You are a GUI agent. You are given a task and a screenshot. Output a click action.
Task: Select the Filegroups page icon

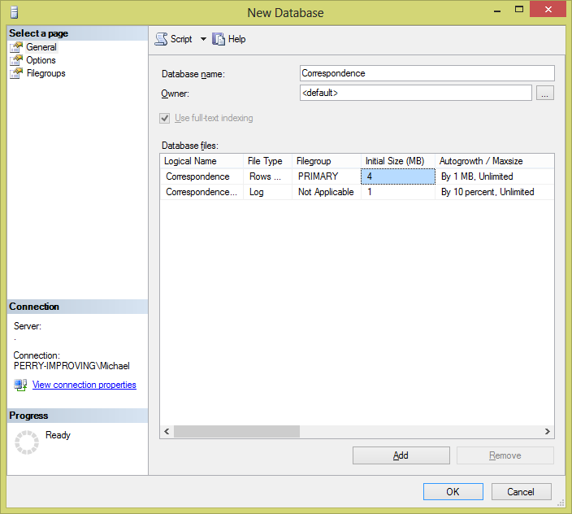coord(16,73)
